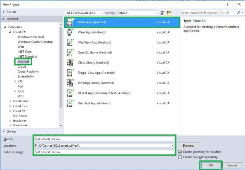Click the Name input field

104,139
